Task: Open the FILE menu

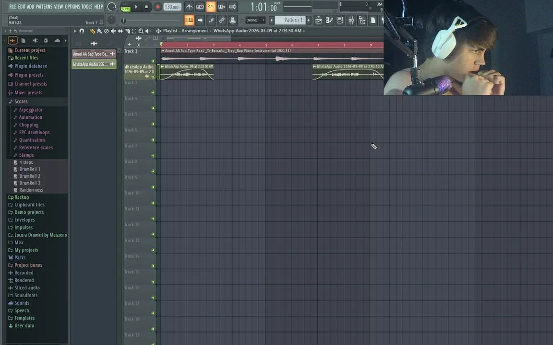Action: point(12,7)
